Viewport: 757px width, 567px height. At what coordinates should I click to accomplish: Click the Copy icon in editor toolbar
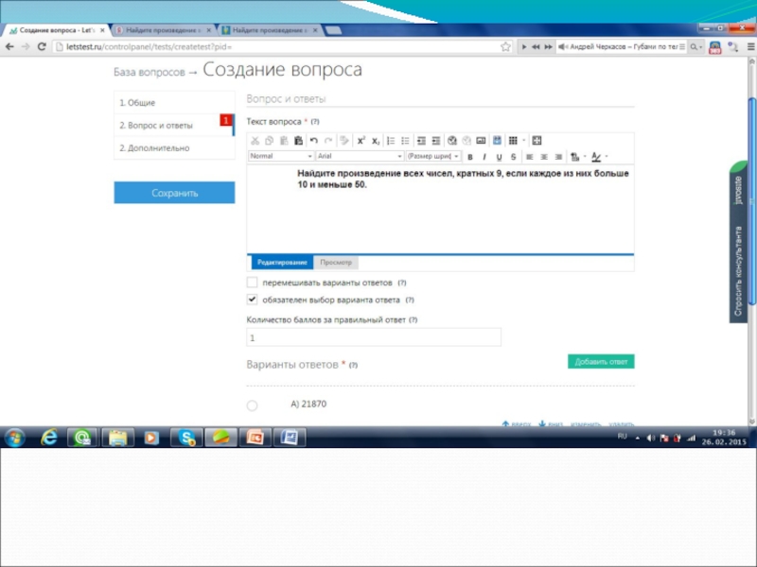click(270, 141)
